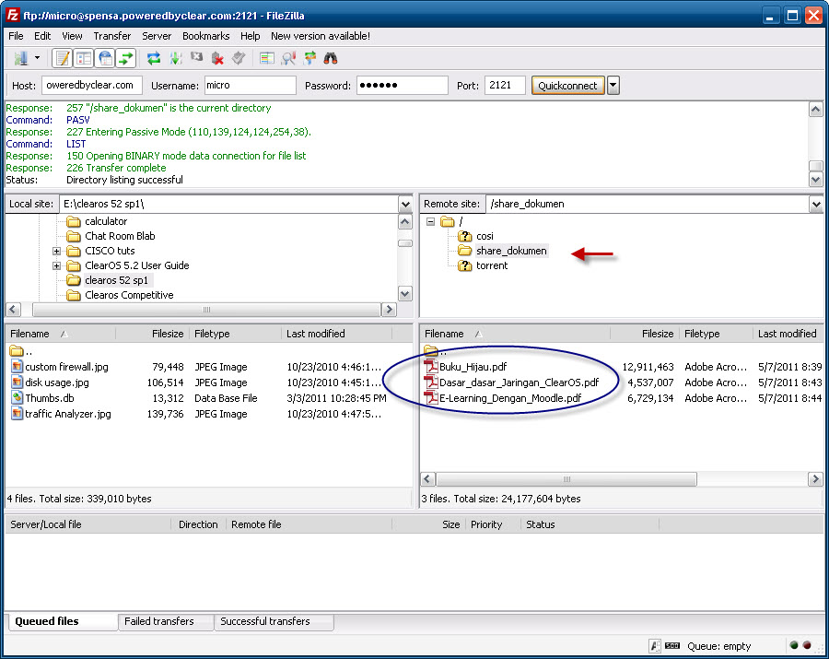Click New version available! in menu bar
The image size is (829, 659).
[321, 36]
